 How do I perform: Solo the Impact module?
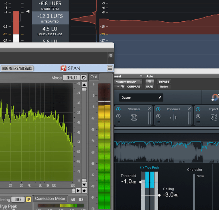point(198,116)
